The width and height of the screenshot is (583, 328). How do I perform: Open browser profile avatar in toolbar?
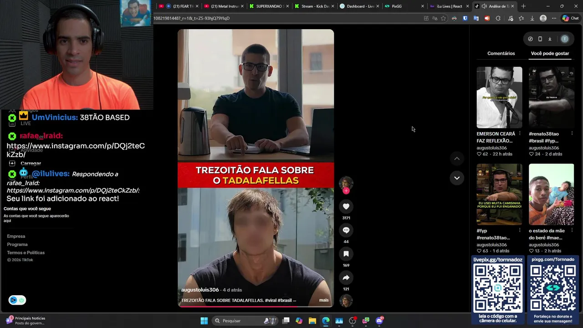(543, 18)
